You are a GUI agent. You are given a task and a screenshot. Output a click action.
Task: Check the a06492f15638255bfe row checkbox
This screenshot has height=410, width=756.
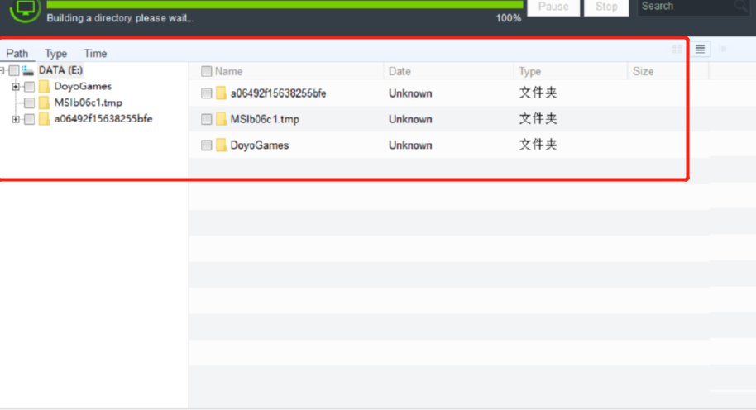[x=206, y=93]
